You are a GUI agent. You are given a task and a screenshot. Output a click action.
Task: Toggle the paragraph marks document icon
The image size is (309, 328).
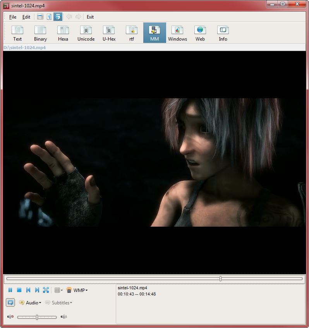pyautogui.click(x=49, y=17)
